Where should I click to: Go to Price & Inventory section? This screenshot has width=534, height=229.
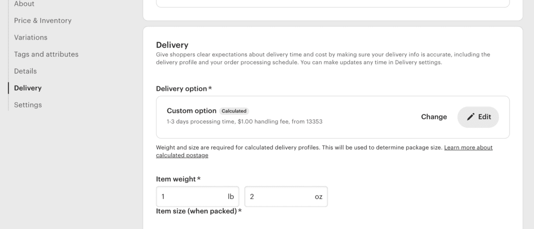pyautogui.click(x=43, y=21)
